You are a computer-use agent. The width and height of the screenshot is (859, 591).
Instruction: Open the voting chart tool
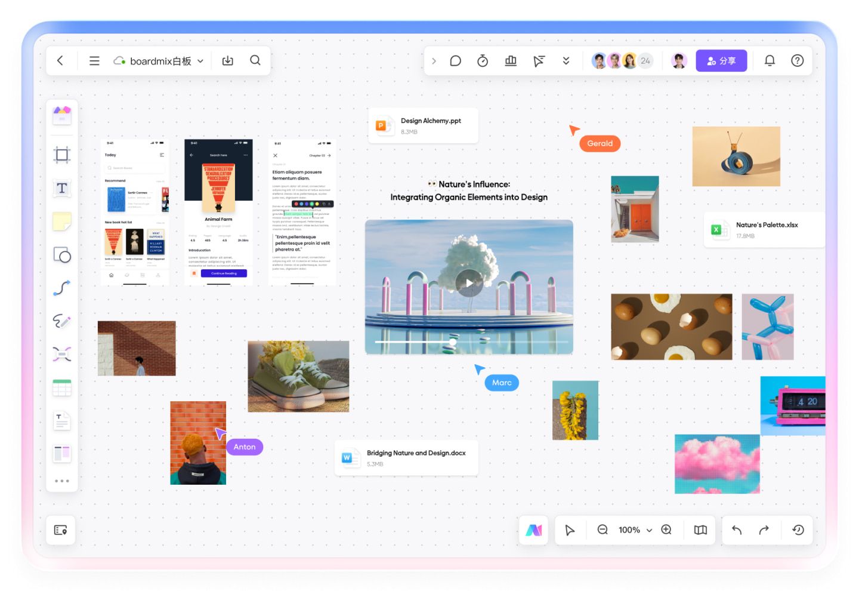tap(511, 61)
